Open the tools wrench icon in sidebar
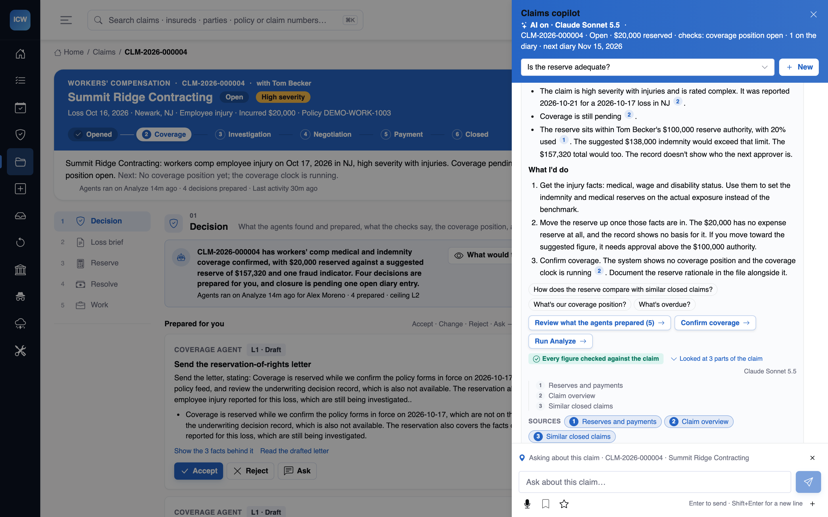Image resolution: width=828 pixels, height=517 pixels. coord(20,350)
